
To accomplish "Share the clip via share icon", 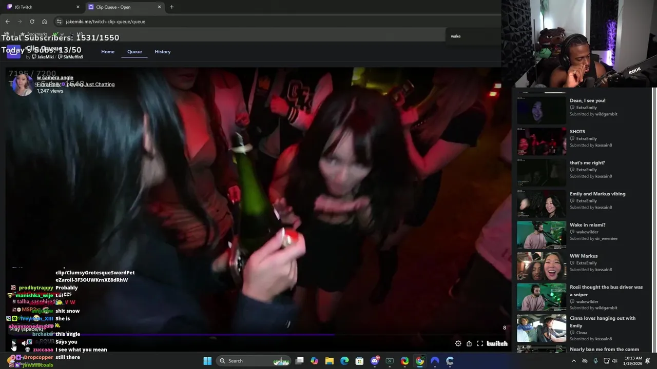I will pyautogui.click(x=469, y=343).
